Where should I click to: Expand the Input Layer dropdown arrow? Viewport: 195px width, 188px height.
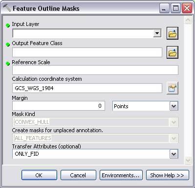coord(157,33)
